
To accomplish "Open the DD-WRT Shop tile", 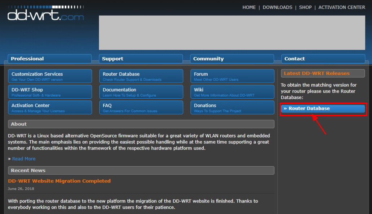I will click(x=50, y=92).
